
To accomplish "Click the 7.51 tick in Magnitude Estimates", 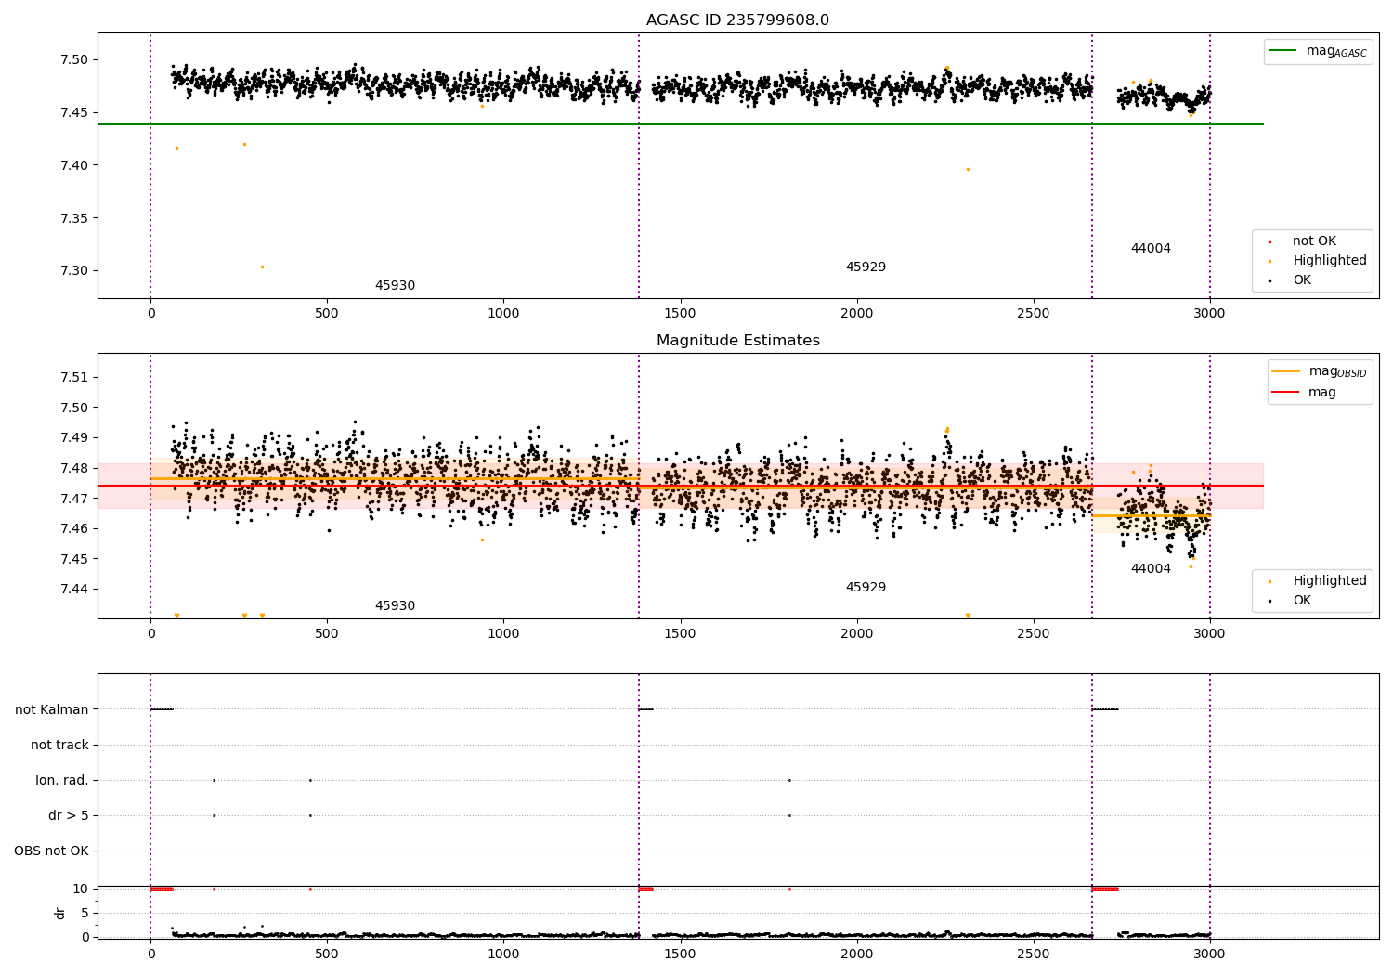I will point(73,377).
